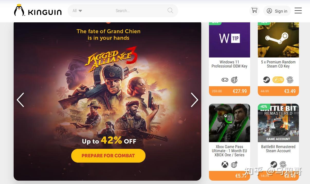Click the Steam icon under BattleBit Remastered
Screen dimensions: 310x184
274,164
